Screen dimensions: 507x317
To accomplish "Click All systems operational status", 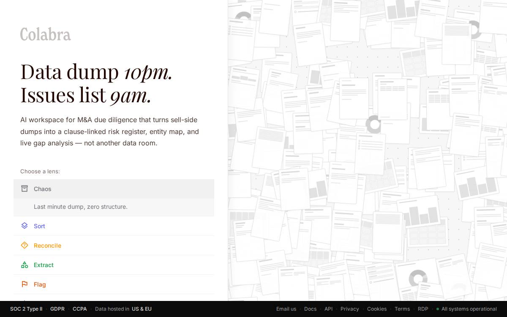I will (466, 309).
